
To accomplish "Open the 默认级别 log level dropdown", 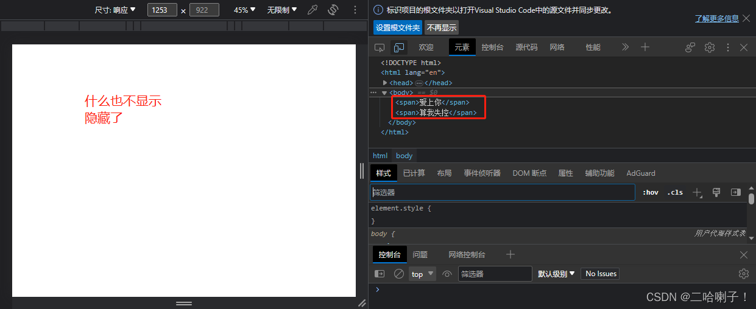I will [556, 274].
